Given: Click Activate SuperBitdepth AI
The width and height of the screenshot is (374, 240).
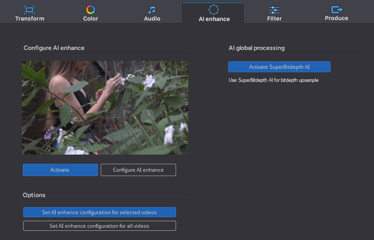Looking at the screenshot, I should (279, 67).
